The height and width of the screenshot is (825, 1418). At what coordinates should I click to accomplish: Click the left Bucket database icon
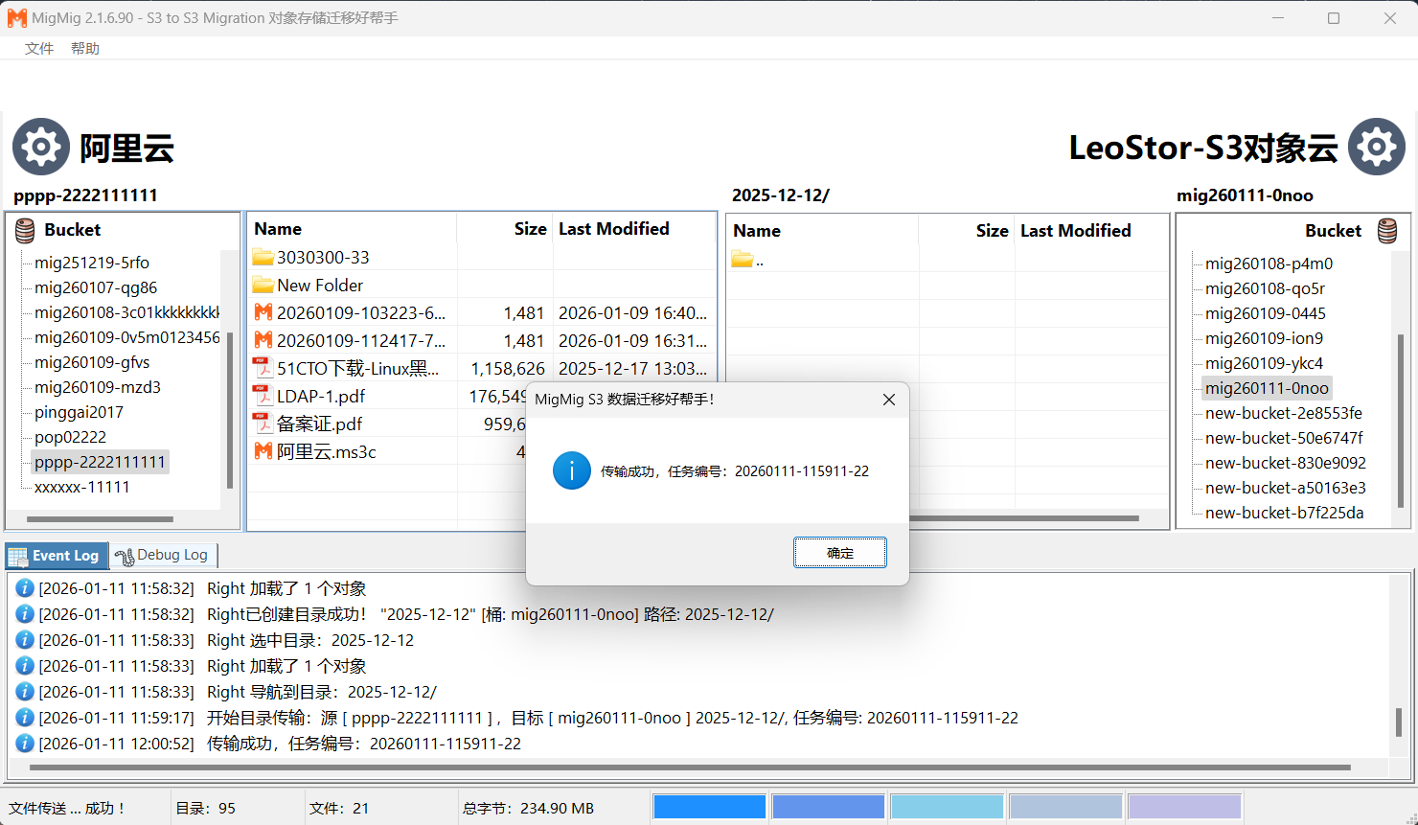pyautogui.click(x=25, y=230)
